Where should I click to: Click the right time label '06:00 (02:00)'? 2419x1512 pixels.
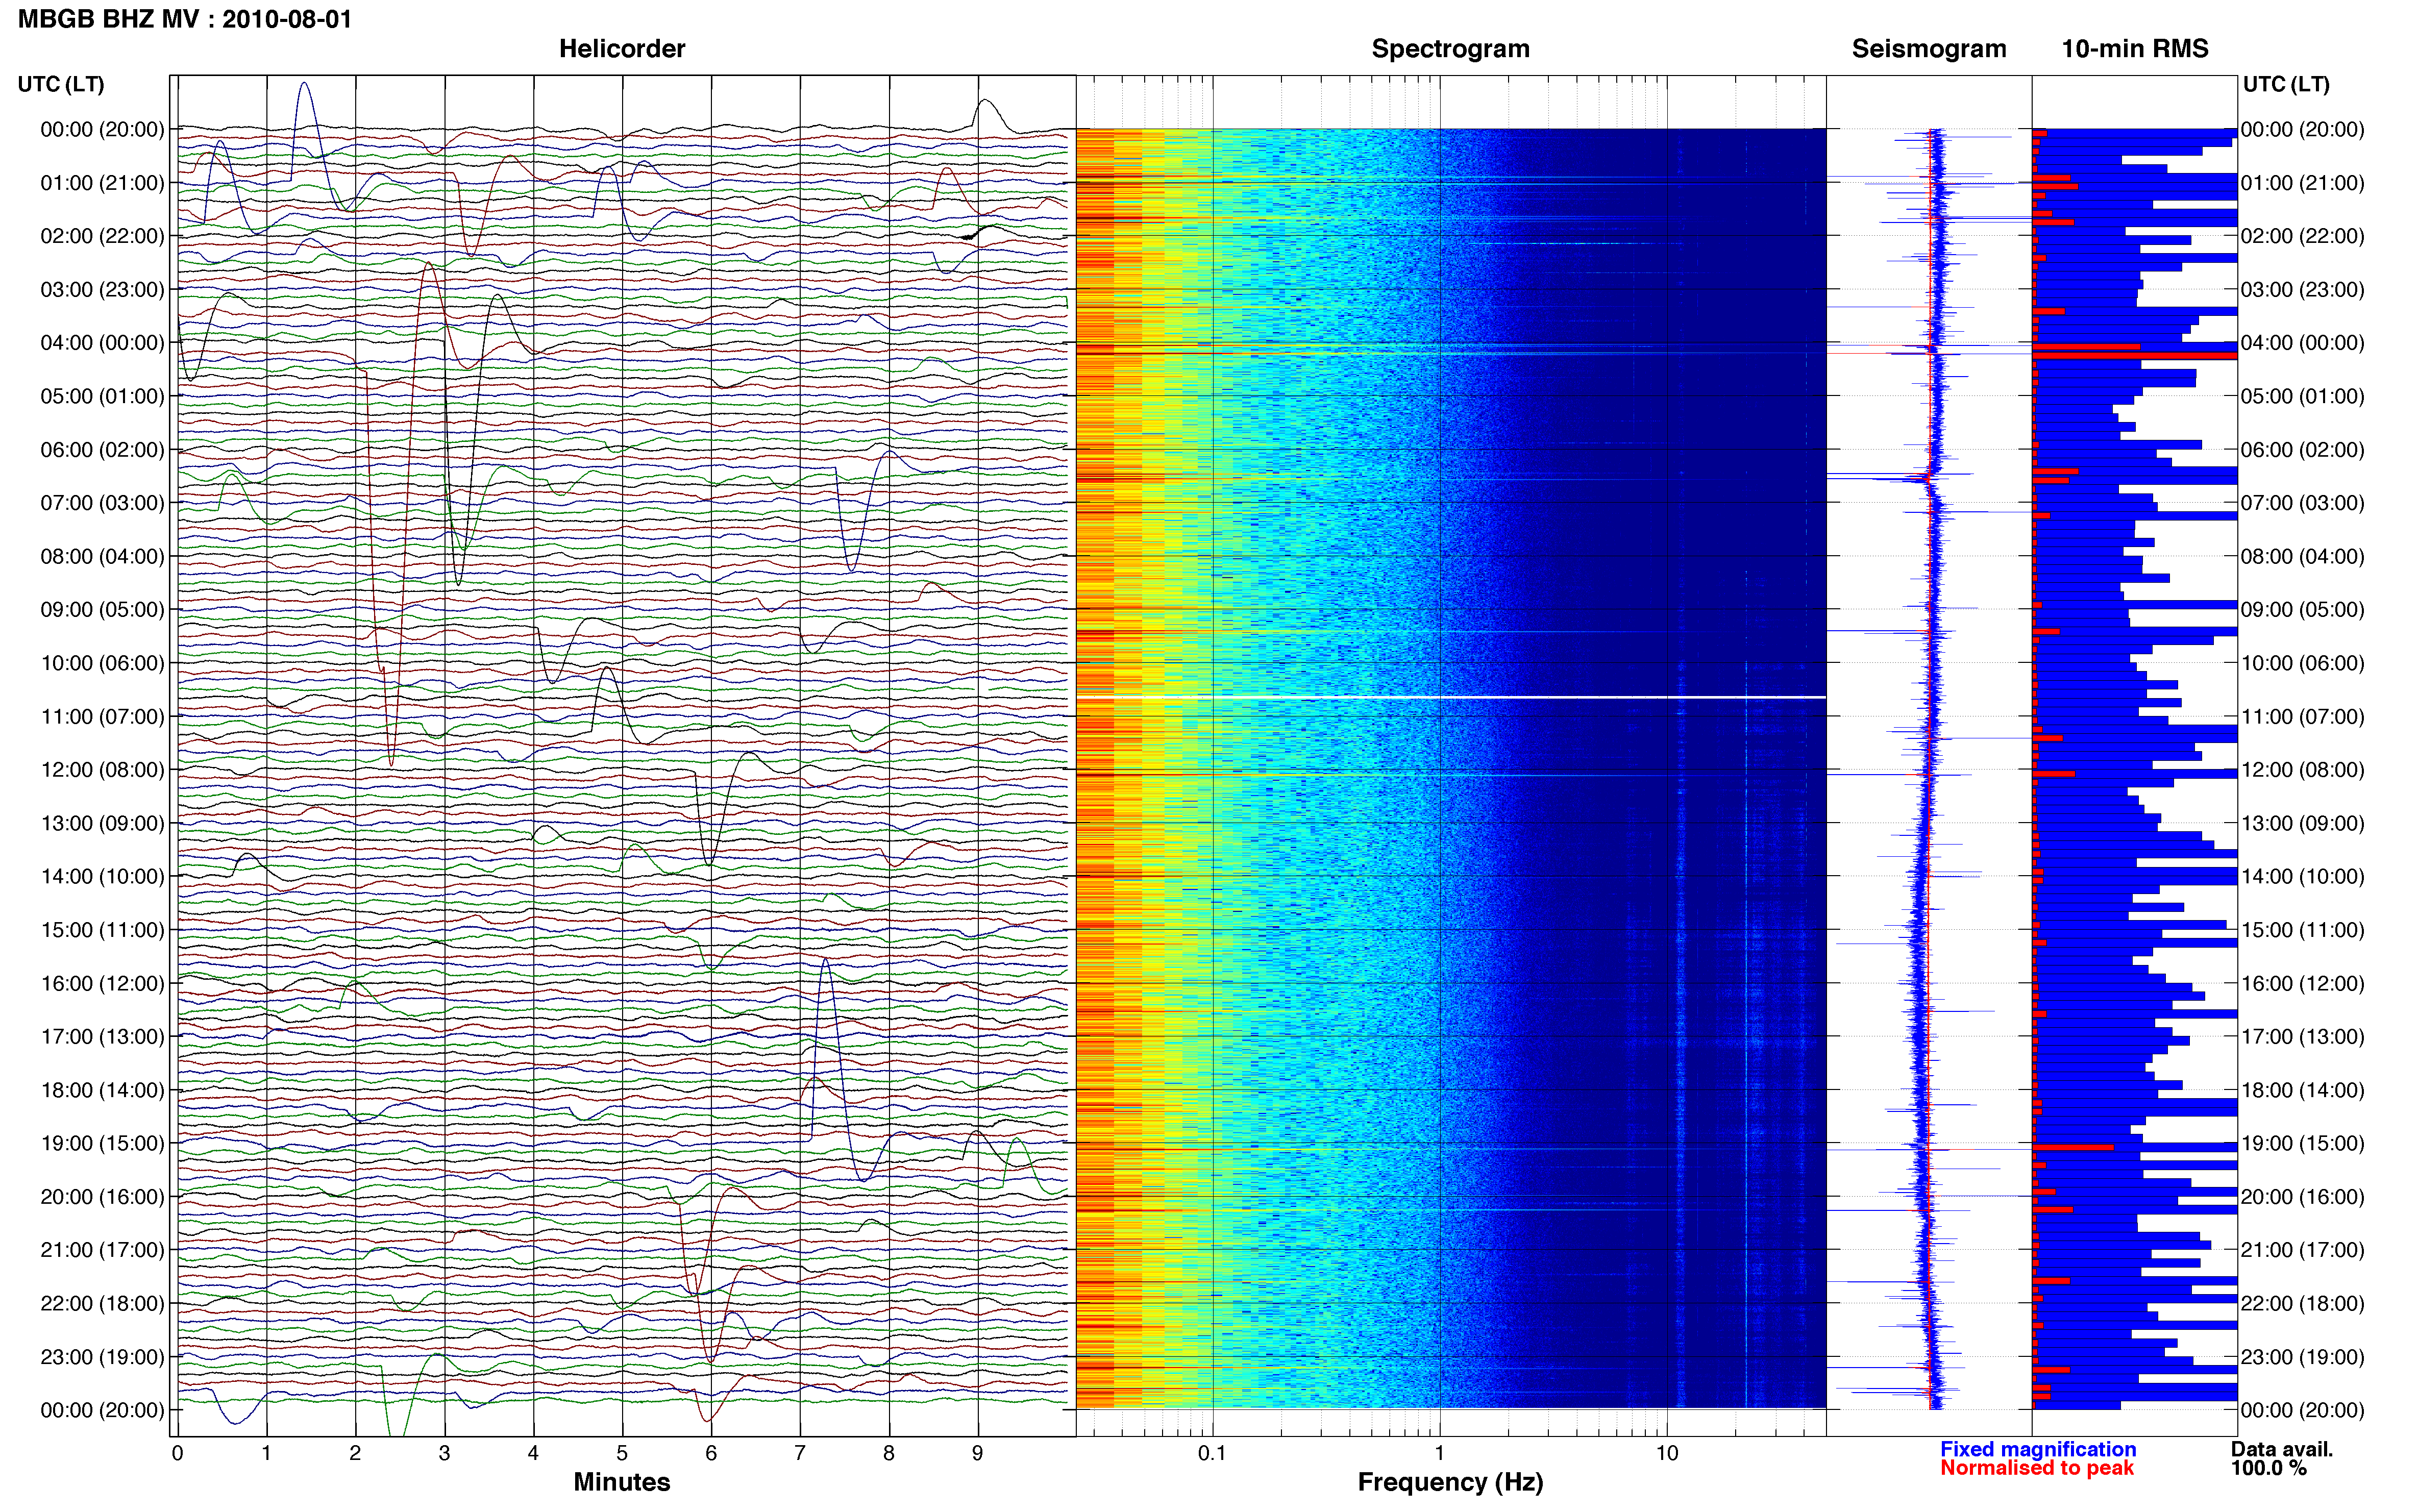[2303, 450]
